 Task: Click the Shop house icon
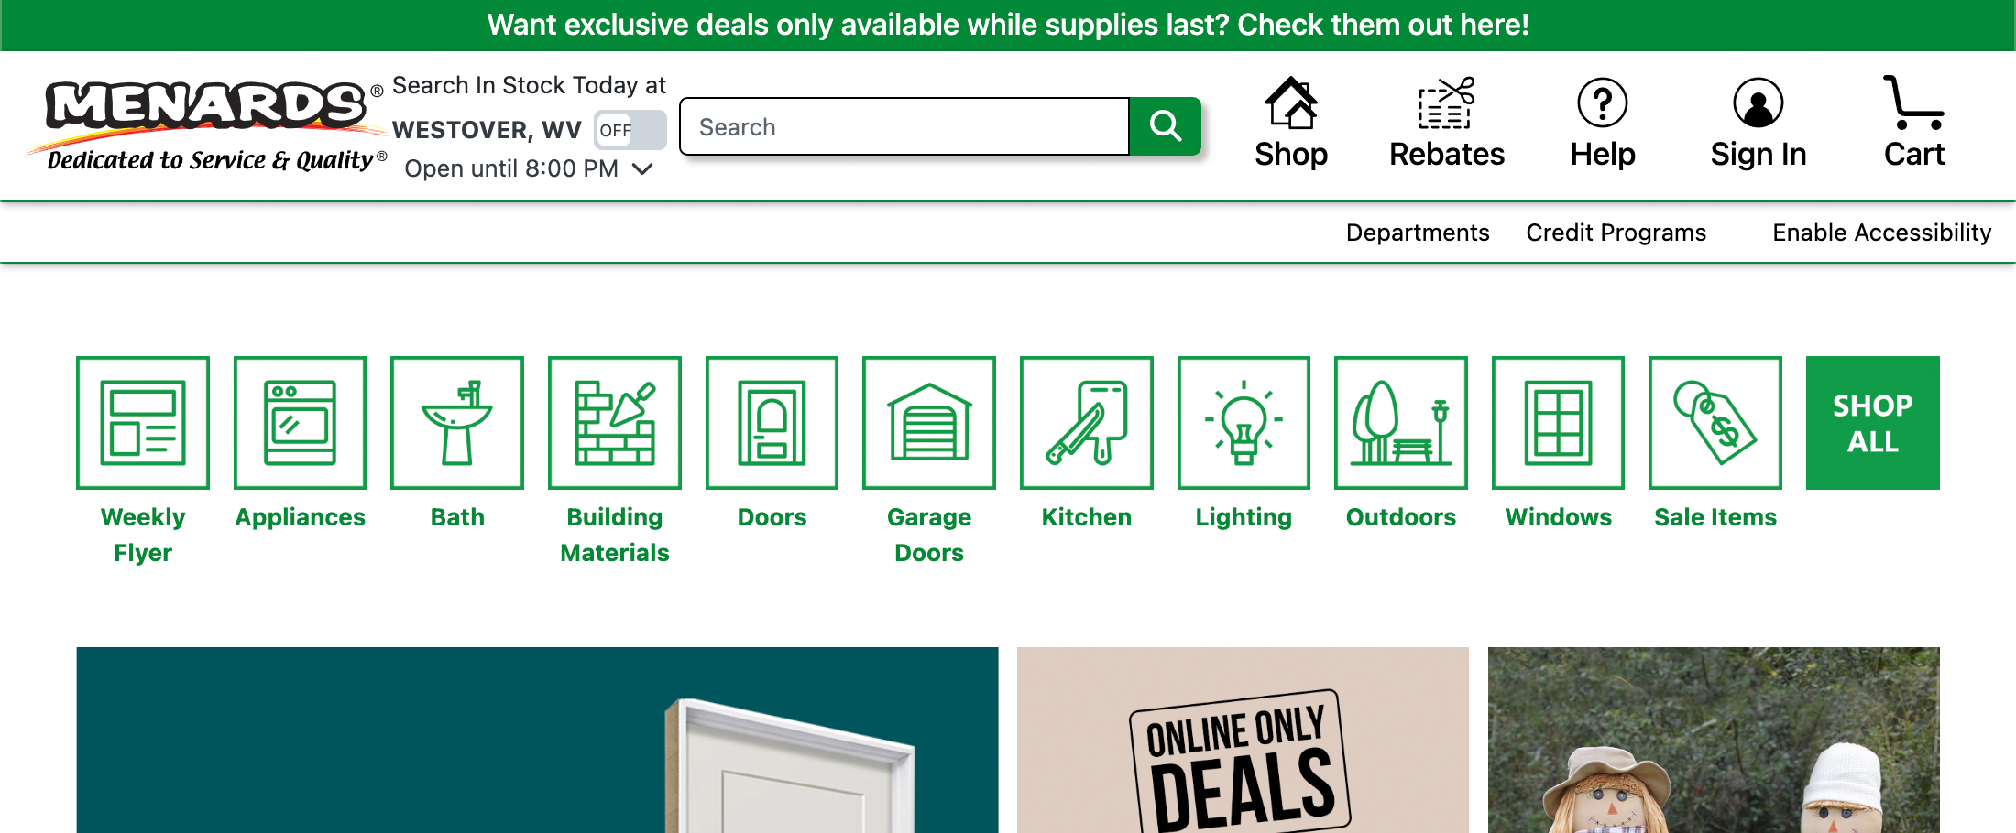tap(1290, 103)
